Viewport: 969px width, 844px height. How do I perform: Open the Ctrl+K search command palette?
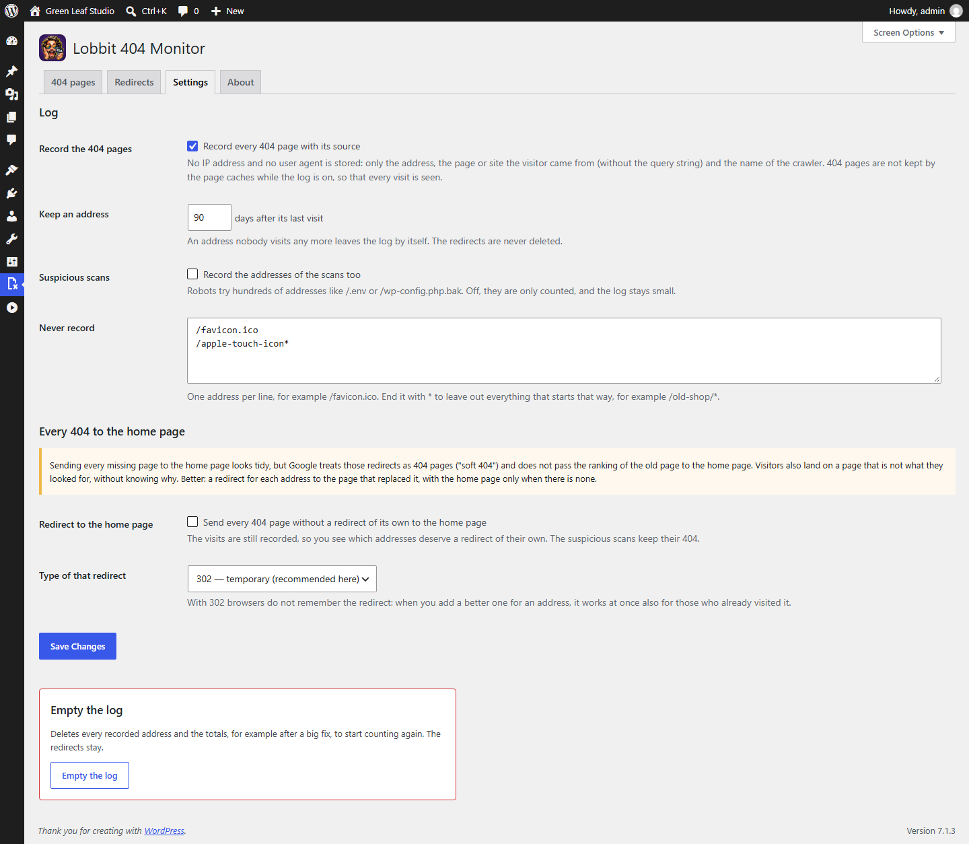pyautogui.click(x=146, y=11)
